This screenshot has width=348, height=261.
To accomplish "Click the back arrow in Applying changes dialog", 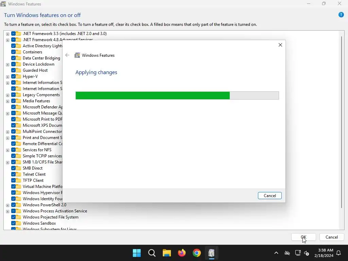I will point(67,55).
